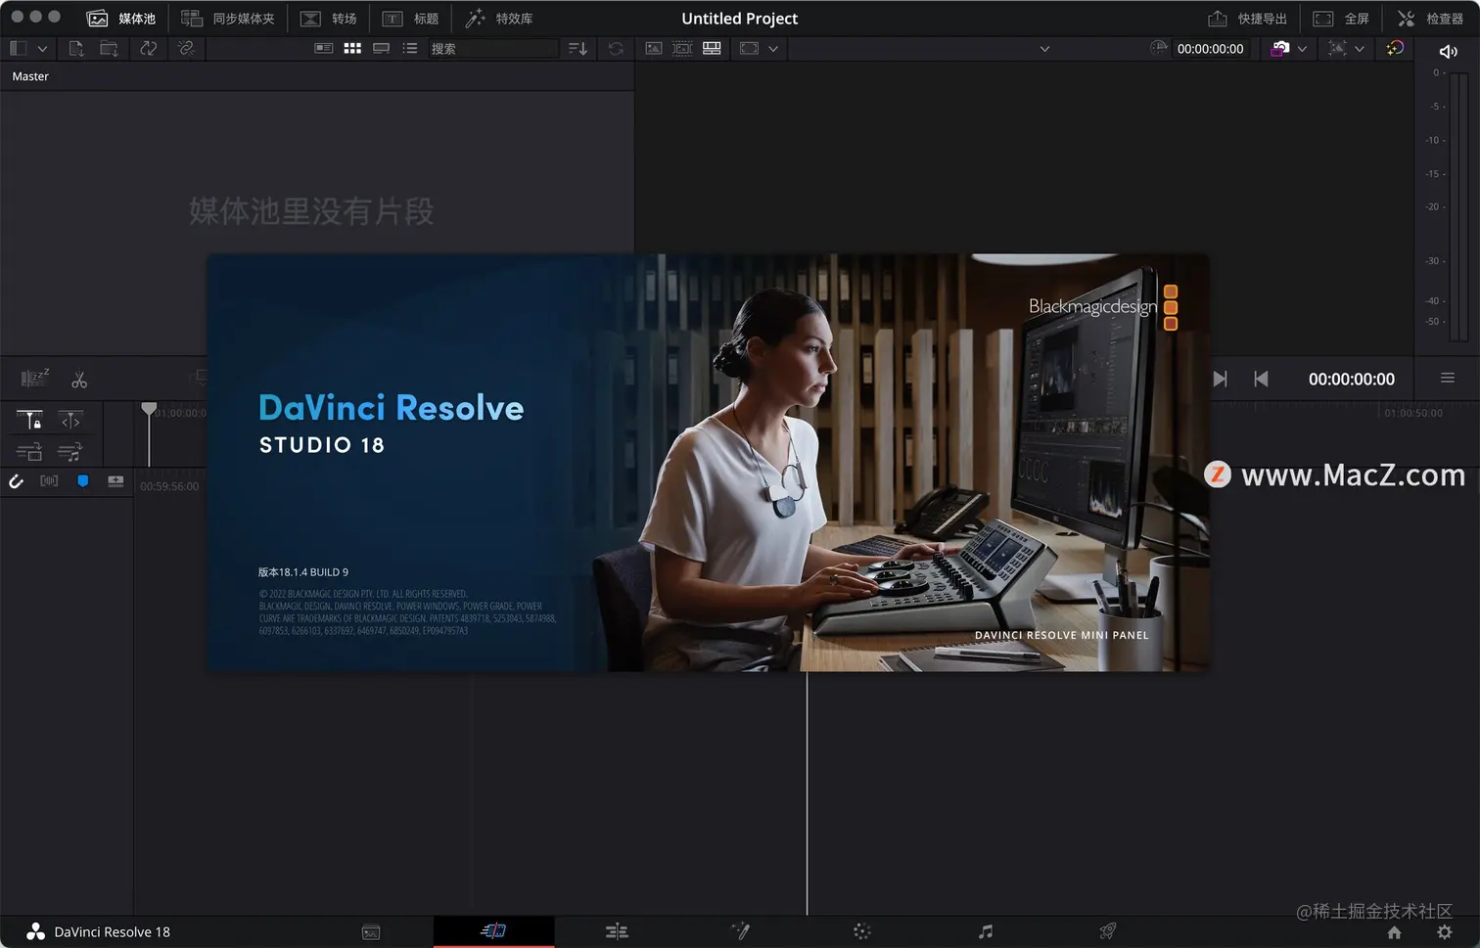
Task: Open the project manager home icon
Action: pyautogui.click(x=1394, y=932)
